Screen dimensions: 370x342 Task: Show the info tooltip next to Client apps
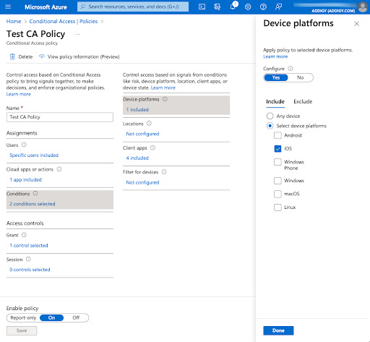[x=153, y=148]
